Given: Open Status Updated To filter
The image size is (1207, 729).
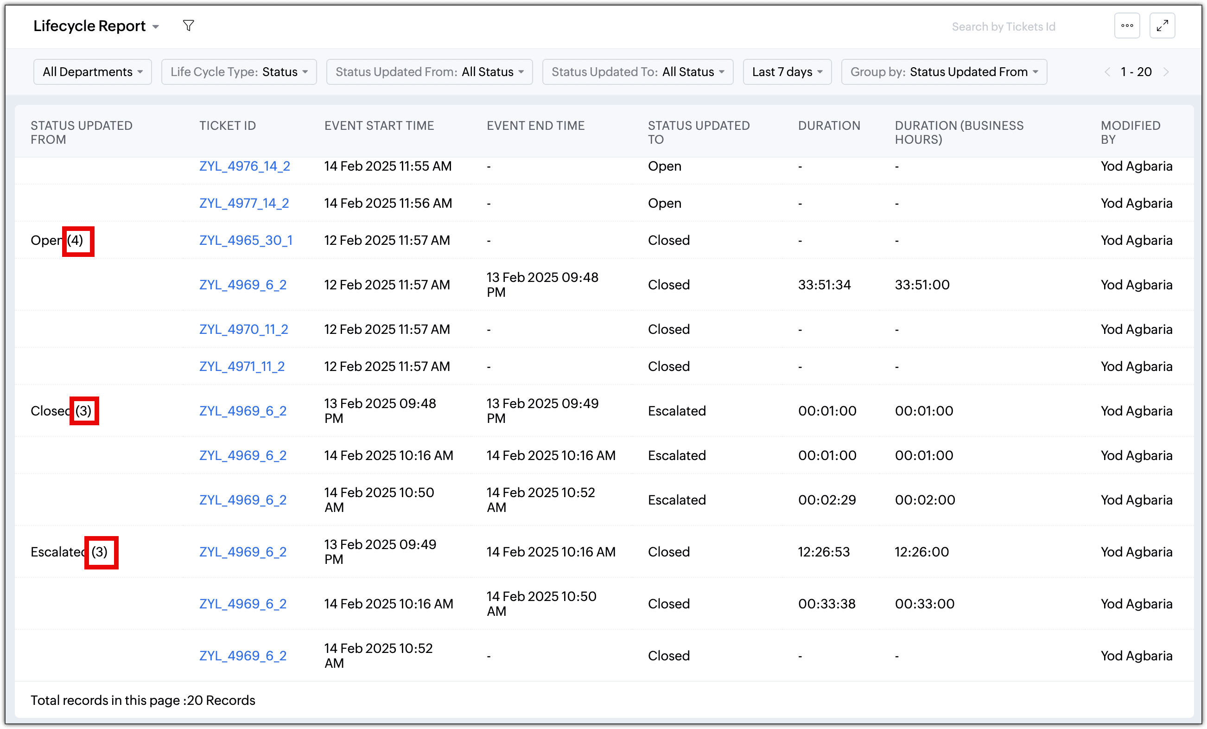Looking at the screenshot, I should coord(637,72).
